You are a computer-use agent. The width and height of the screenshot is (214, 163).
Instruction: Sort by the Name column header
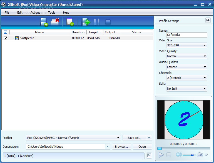pyautogui.click(x=39, y=32)
